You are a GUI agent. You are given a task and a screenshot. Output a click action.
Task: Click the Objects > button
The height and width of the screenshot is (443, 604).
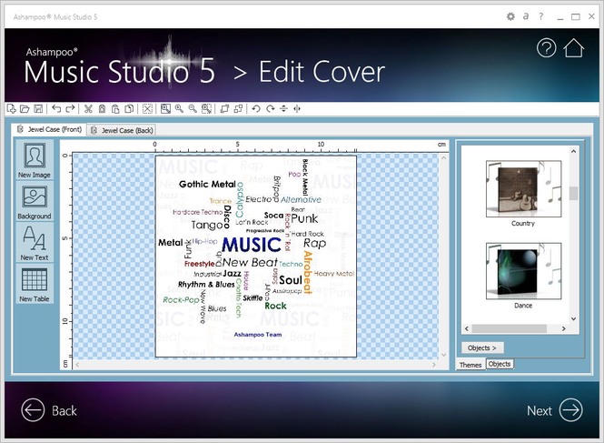[x=482, y=347]
